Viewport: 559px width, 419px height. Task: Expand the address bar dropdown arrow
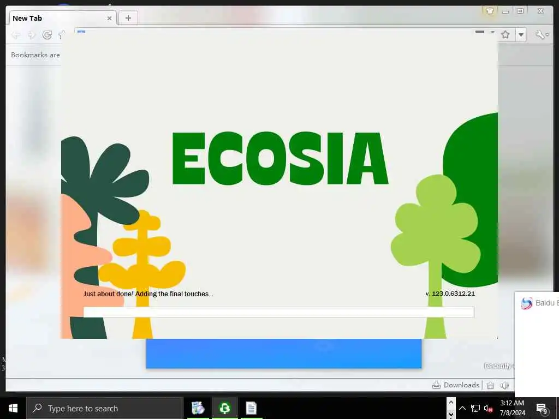521,35
